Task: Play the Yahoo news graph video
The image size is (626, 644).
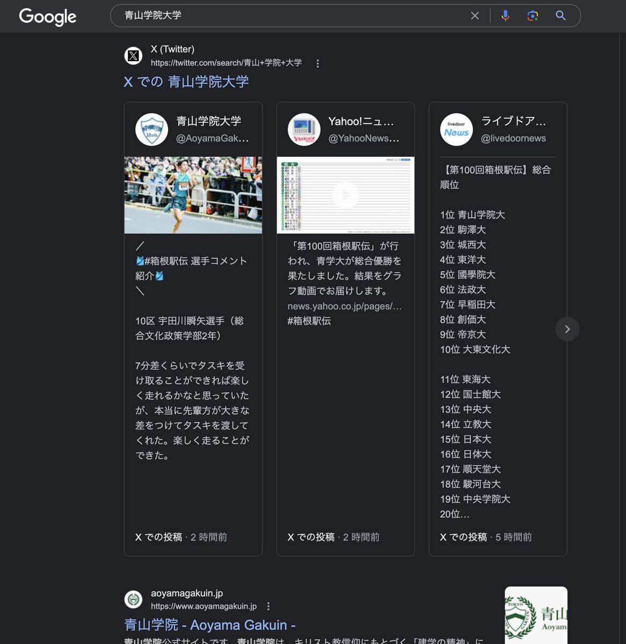Action: [x=345, y=194]
